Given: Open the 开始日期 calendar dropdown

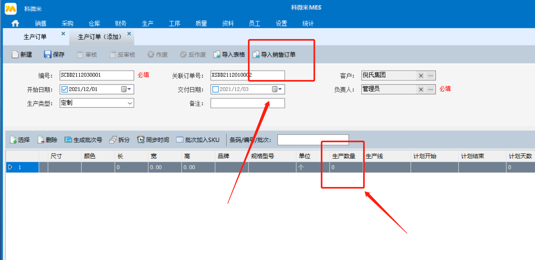Looking at the screenshot, I should (x=126, y=89).
